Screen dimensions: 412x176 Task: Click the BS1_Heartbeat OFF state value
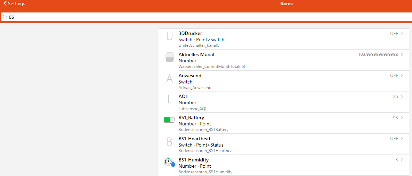[x=394, y=139]
